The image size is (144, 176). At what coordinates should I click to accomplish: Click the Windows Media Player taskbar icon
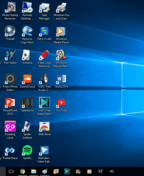(89, 171)
